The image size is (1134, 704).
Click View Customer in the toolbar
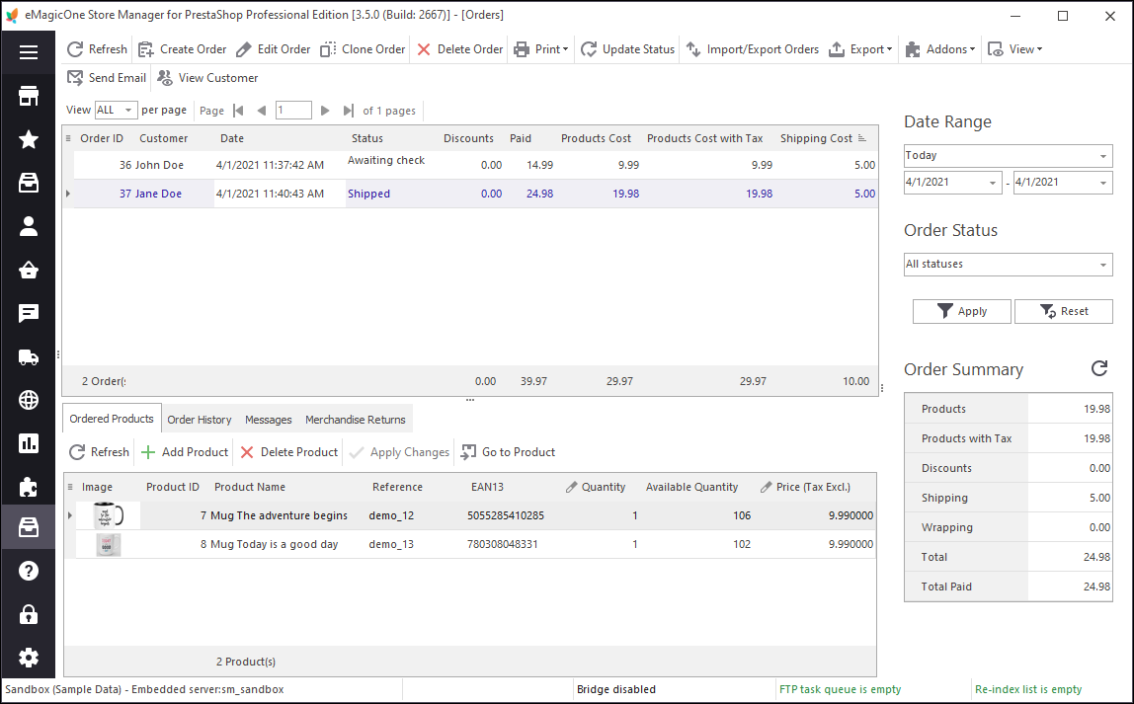[x=207, y=77]
